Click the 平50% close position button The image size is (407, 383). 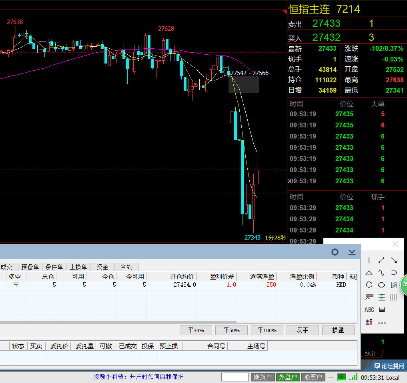(x=232, y=330)
